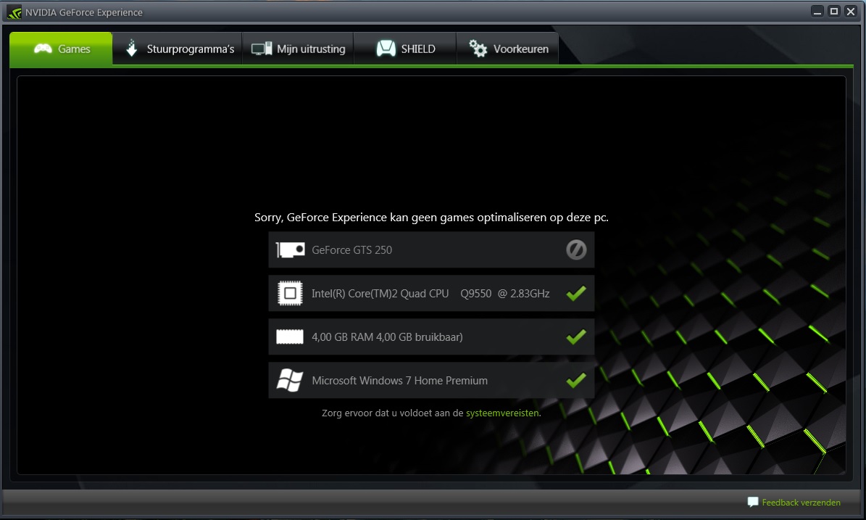Click the graphics card icon
The image size is (866, 520).
(290, 249)
